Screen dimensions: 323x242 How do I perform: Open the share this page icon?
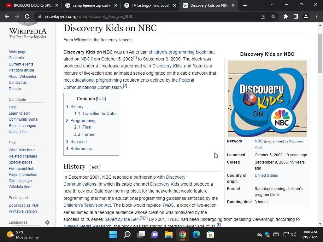pos(263,16)
